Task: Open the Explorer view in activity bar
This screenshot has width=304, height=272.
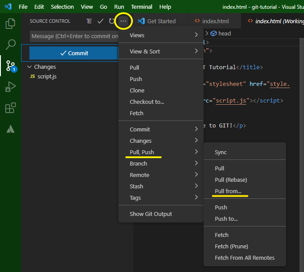Action: tap(10, 24)
